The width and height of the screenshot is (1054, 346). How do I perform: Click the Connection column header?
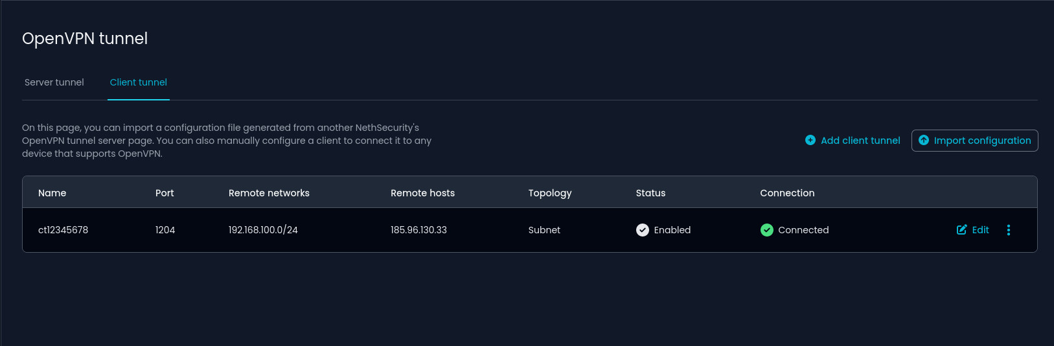787,193
